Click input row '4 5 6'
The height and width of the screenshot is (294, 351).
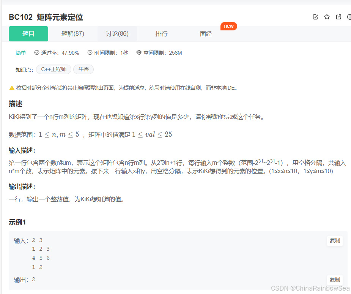[41, 258]
